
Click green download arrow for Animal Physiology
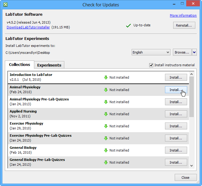pos(106,90)
